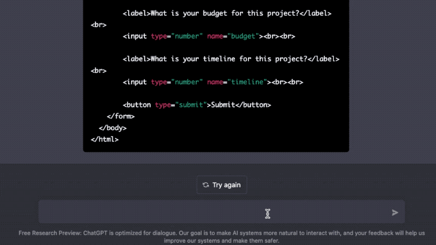436x245 pixels.
Task: Click the refresh icon in Try again
Action: (x=205, y=185)
